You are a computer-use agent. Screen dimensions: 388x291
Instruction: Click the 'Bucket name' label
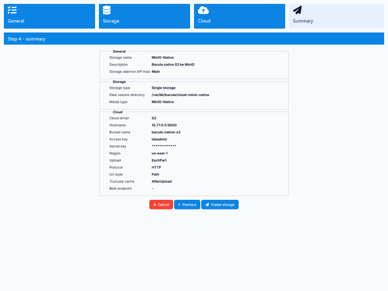(120, 132)
